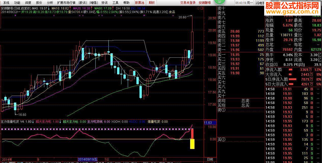
Task: Open the 帮助 menu
Action: 126,3
